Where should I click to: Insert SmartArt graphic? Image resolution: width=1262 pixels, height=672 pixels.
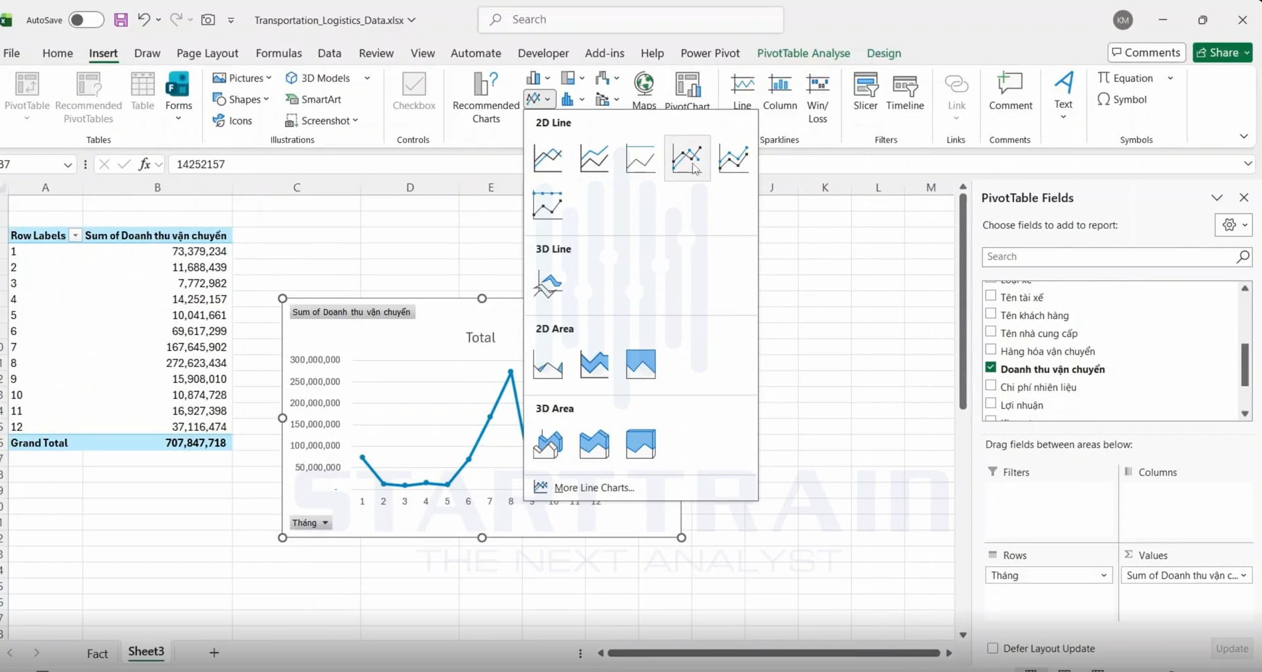[x=313, y=99]
